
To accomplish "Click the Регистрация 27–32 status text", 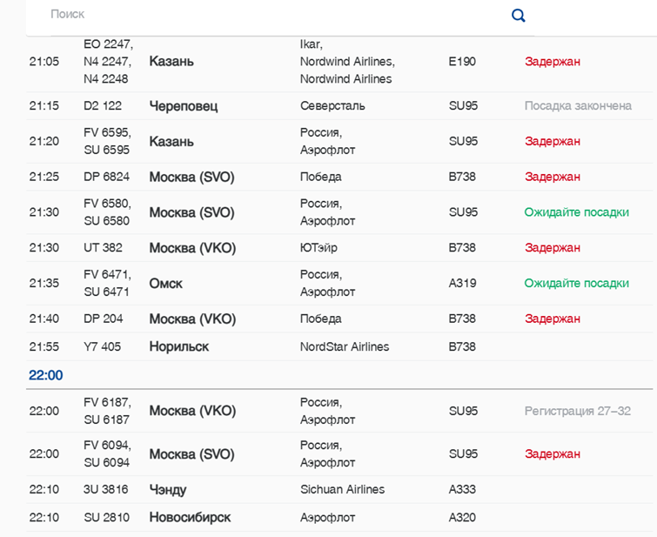I will tap(577, 411).
